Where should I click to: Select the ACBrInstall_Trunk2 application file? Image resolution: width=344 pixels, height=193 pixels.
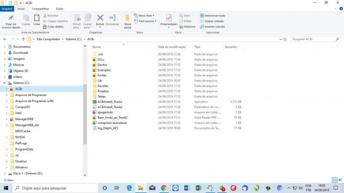coord(110,102)
